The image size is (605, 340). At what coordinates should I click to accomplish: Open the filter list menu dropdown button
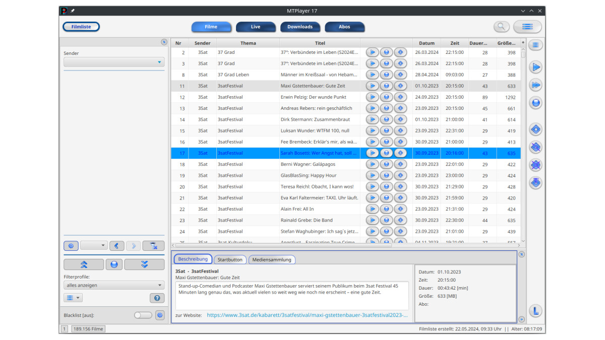73,298
